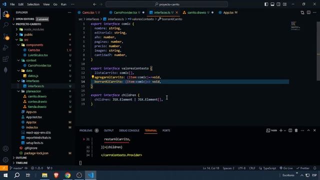Viewport: 320px width, 180px height.
Task: Show the Ports panel tab
Action: pyautogui.click(x=166, y=130)
